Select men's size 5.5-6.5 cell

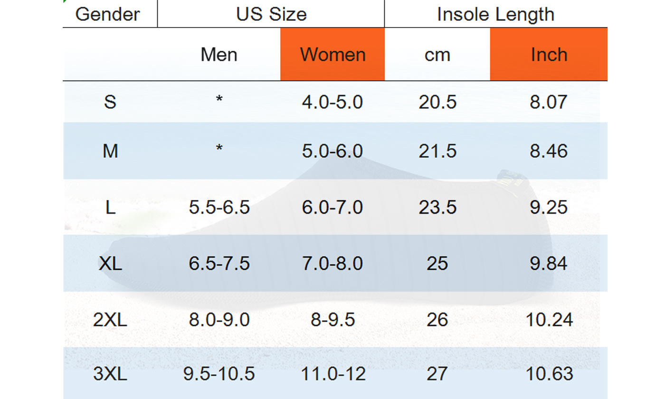tap(219, 207)
